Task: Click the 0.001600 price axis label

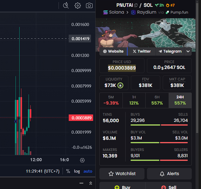Action: 80,25
